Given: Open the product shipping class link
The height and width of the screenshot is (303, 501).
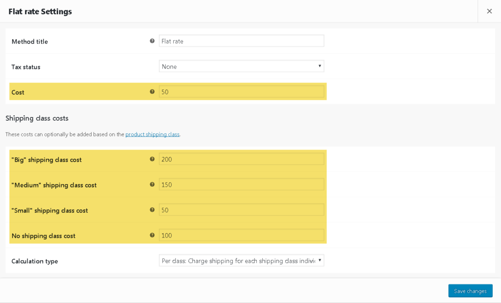Looking at the screenshot, I should coord(153,134).
